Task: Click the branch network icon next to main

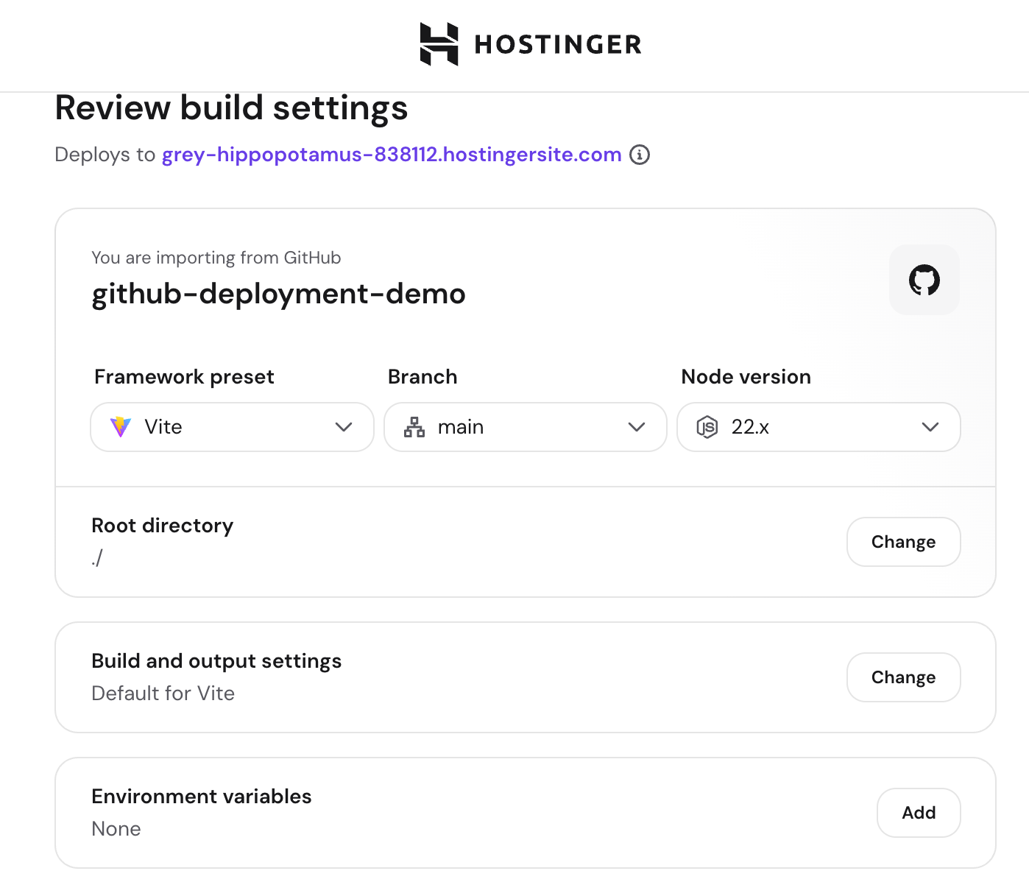Action: [x=414, y=427]
